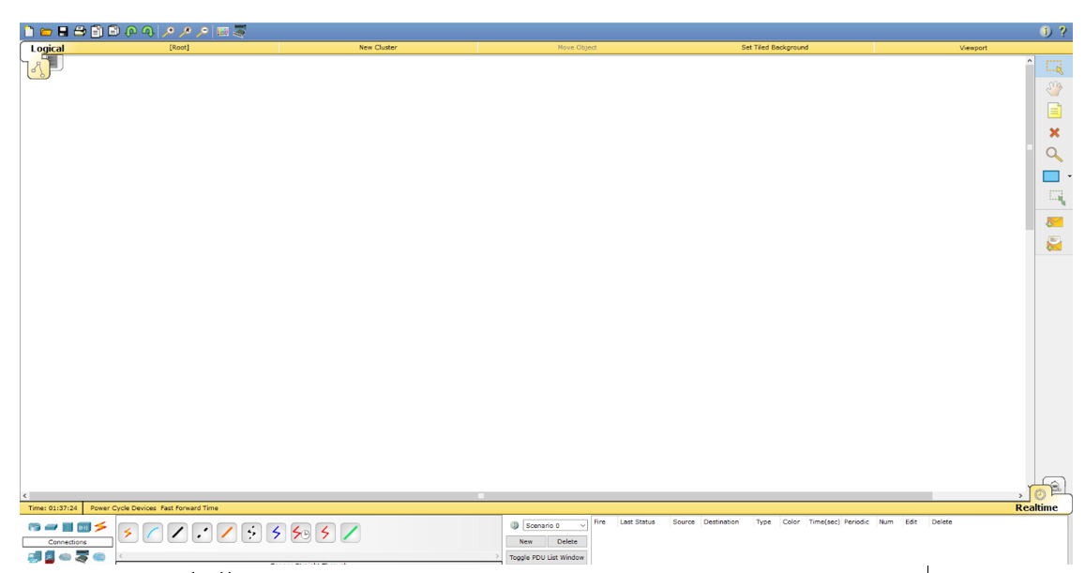Click the Delete scenario button
Image resolution: width=1085 pixels, height=573 pixels.
[566, 541]
